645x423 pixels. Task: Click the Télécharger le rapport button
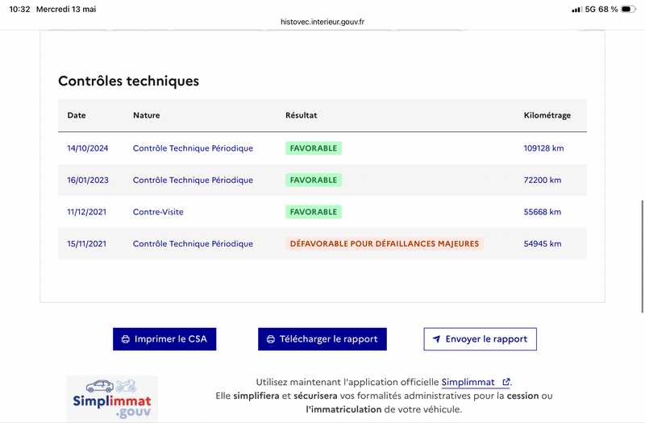(322, 339)
